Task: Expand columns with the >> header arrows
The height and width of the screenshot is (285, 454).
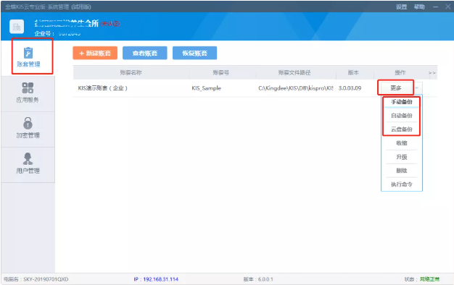Action: (x=432, y=73)
